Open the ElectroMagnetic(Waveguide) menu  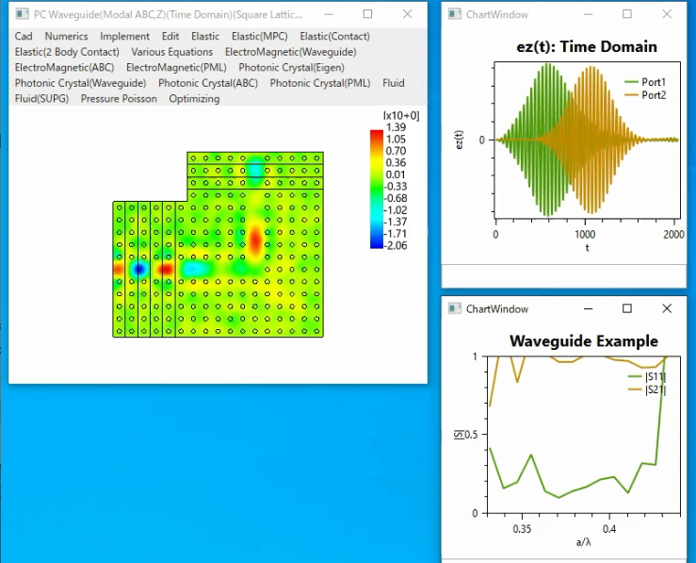(x=291, y=52)
